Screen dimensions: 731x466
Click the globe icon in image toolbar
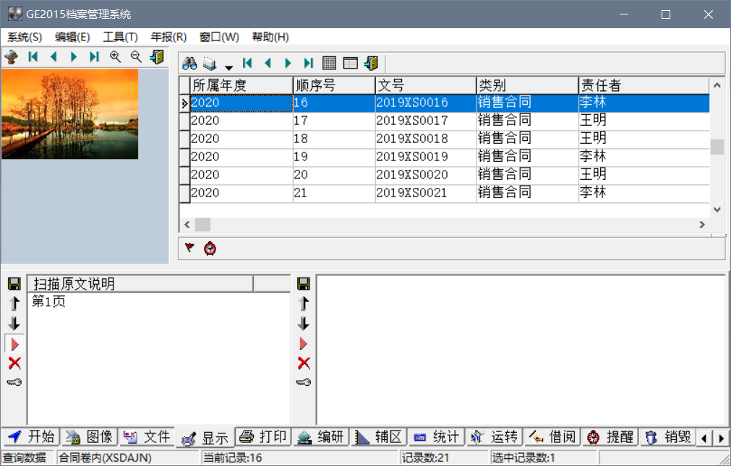(x=12, y=57)
